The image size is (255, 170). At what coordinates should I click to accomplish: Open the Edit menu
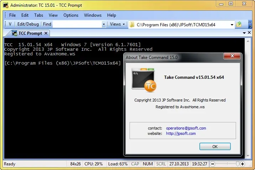coord(25,15)
